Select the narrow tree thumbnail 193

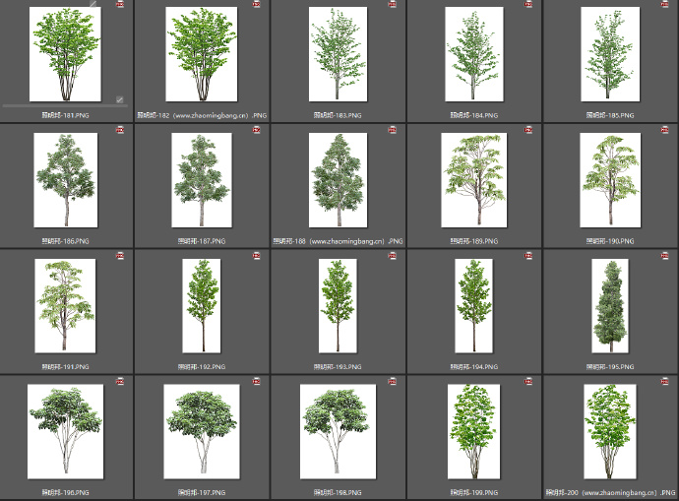[338, 305]
